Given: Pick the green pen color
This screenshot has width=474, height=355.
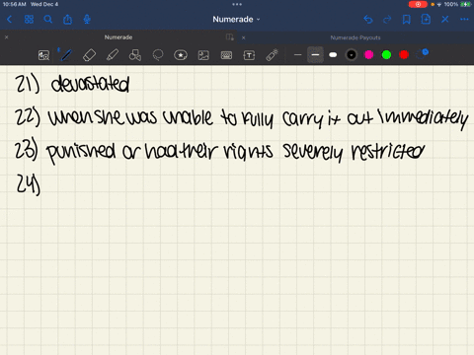Looking at the screenshot, I should (x=386, y=55).
